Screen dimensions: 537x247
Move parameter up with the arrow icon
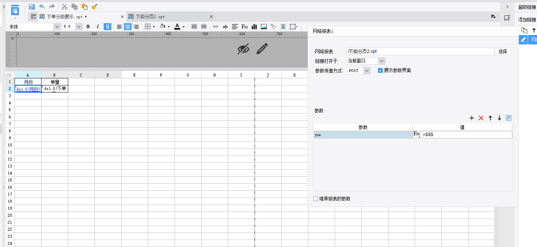(490, 118)
